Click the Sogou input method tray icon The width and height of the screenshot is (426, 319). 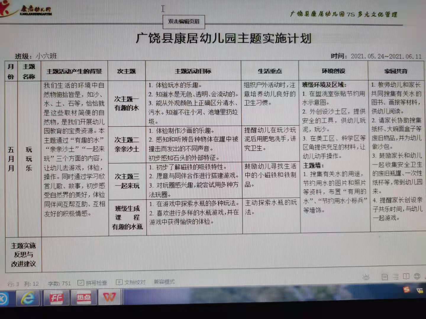click(x=407, y=290)
